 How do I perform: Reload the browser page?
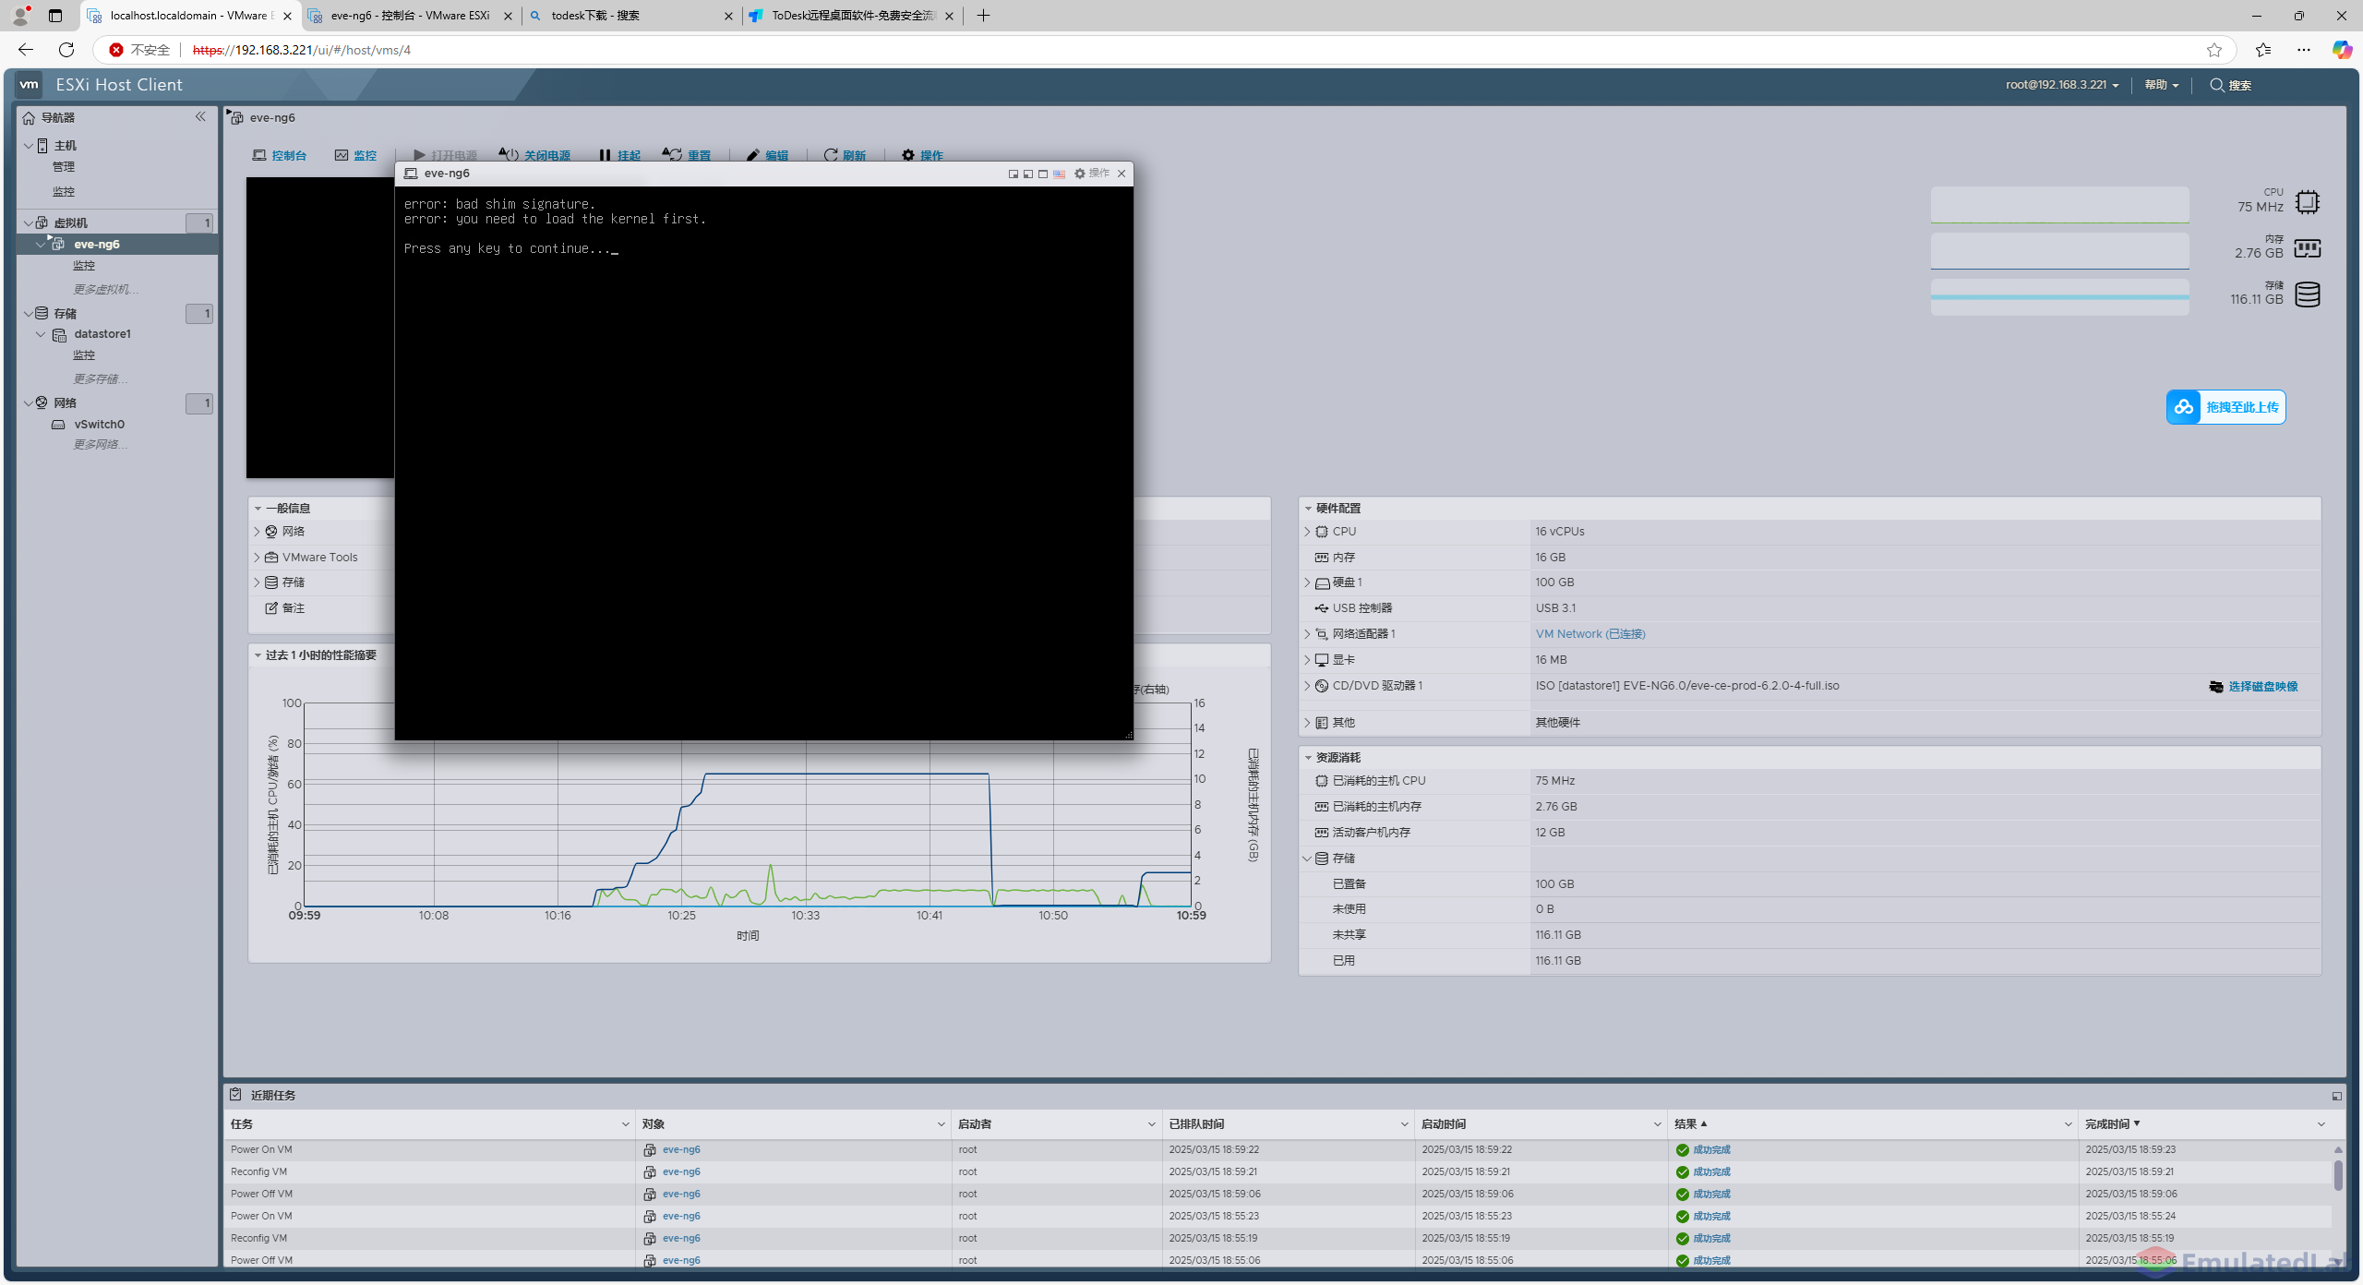(x=66, y=50)
